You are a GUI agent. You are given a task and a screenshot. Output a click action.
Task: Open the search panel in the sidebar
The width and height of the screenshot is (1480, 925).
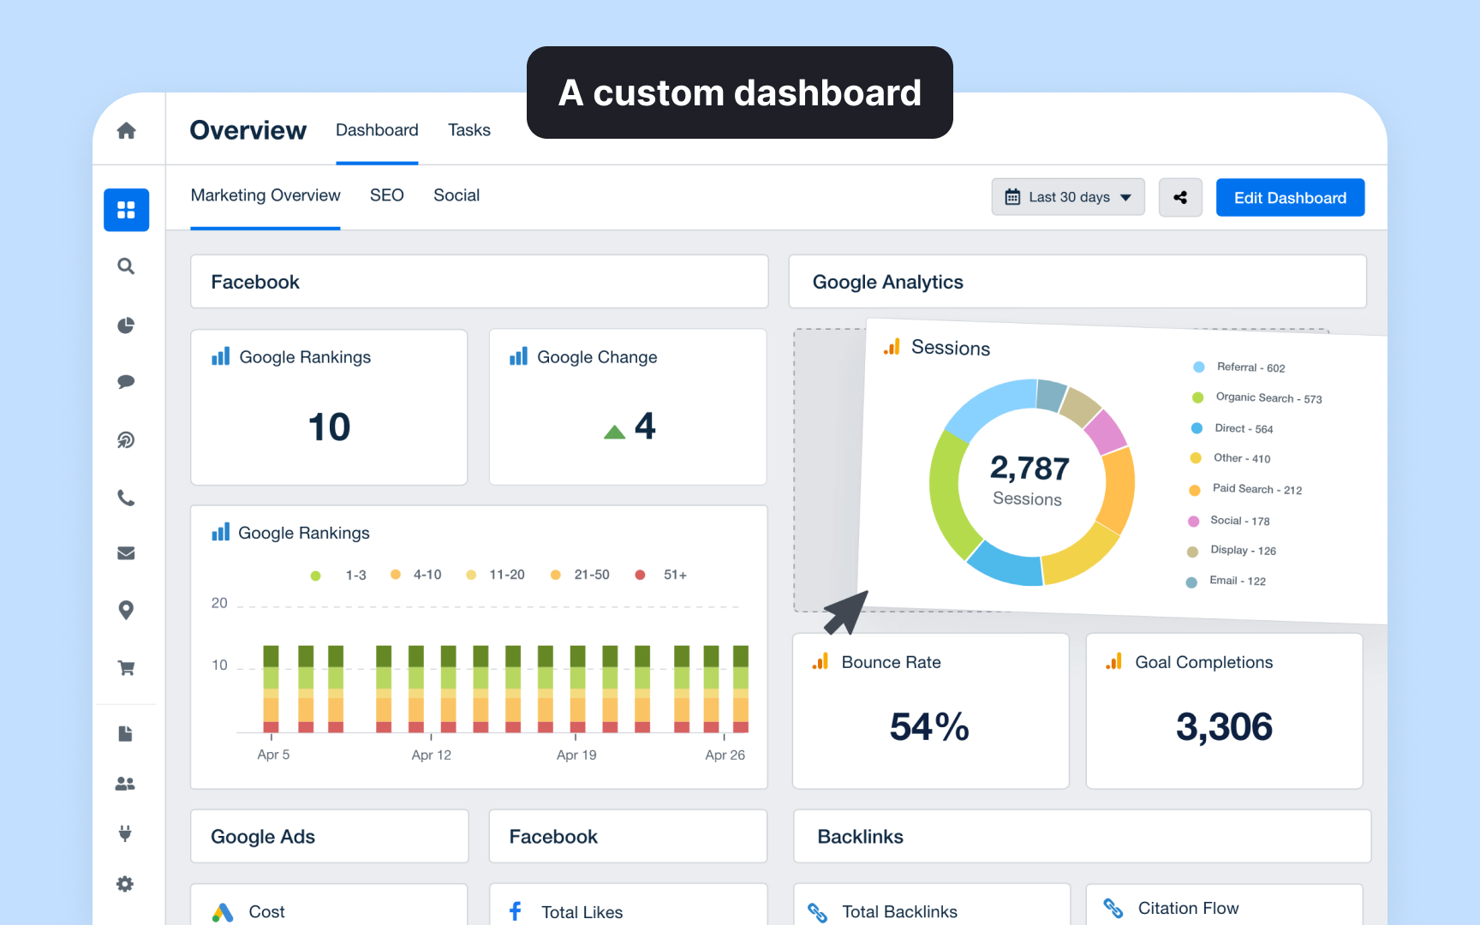pos(126,266)
